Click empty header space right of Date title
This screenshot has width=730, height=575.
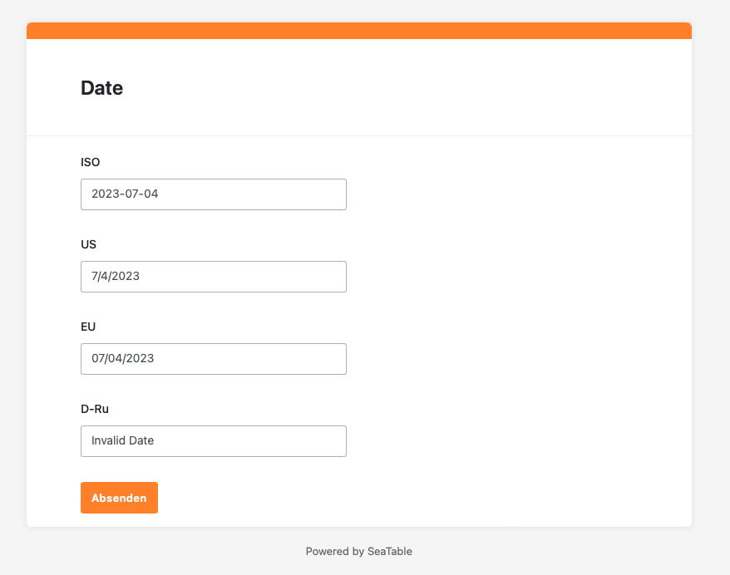416,88
